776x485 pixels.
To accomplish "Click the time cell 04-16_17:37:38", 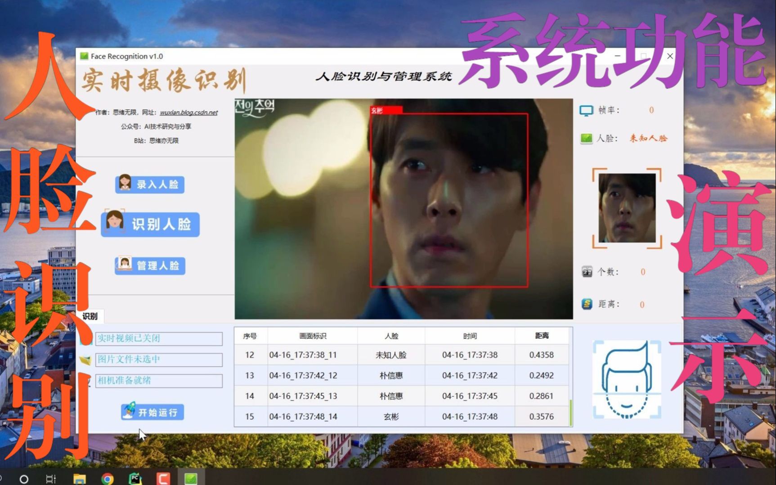I will coord(470,355).
